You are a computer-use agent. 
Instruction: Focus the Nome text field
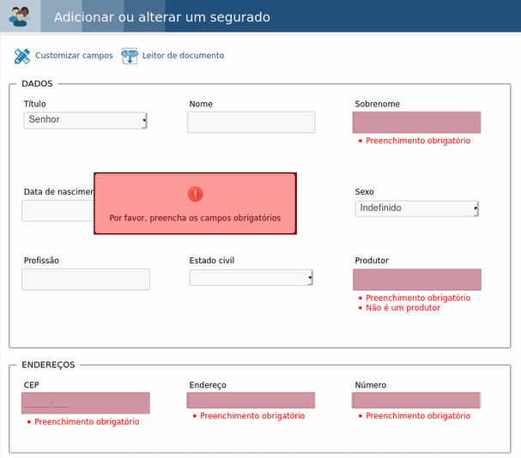click(251, 123)
